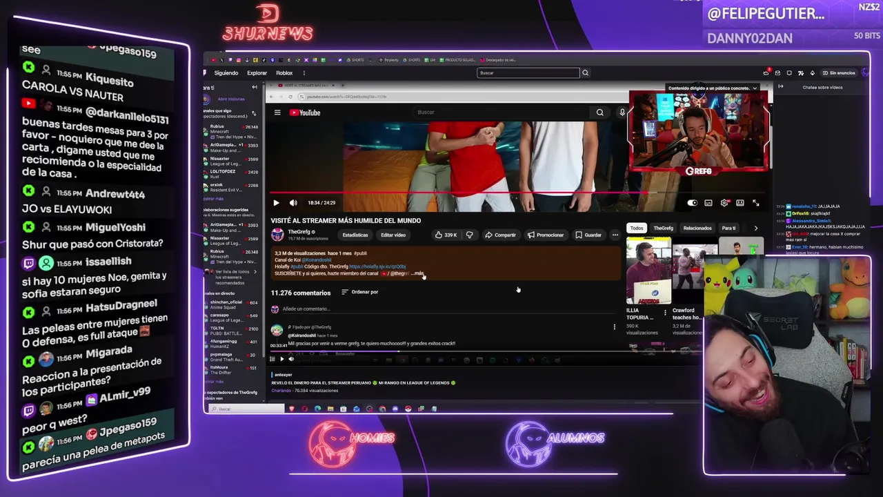Open Twitch inbox envelope icon
The image size is (883, 497).
[x=777, y=73]
